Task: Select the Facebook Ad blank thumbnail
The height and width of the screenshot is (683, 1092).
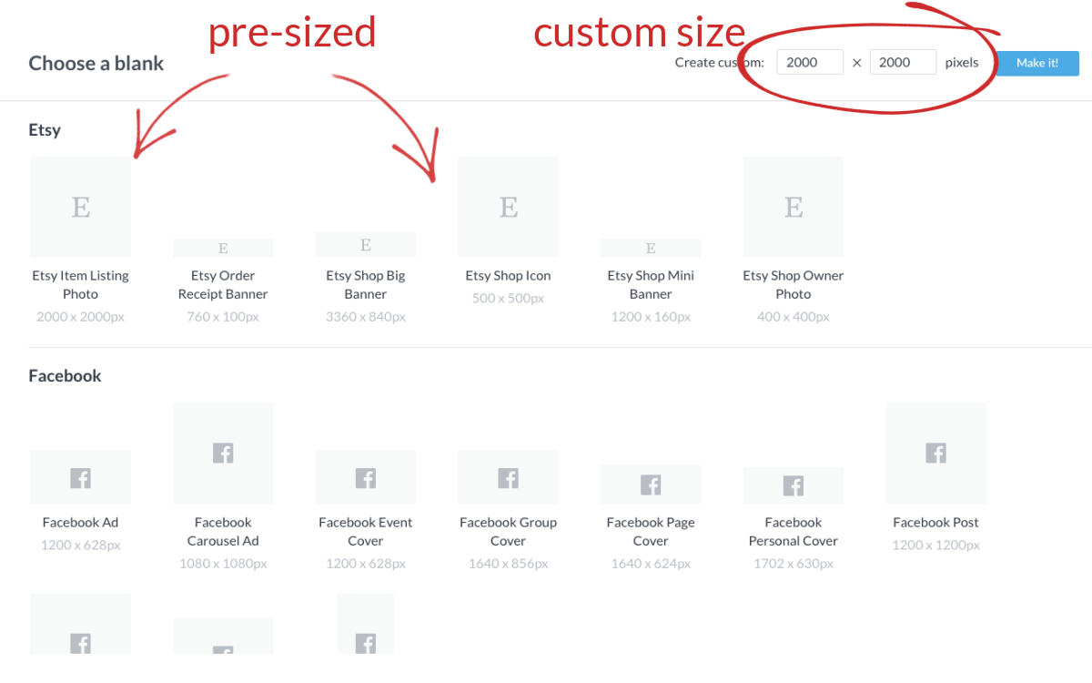Action: tap(80, 477)
